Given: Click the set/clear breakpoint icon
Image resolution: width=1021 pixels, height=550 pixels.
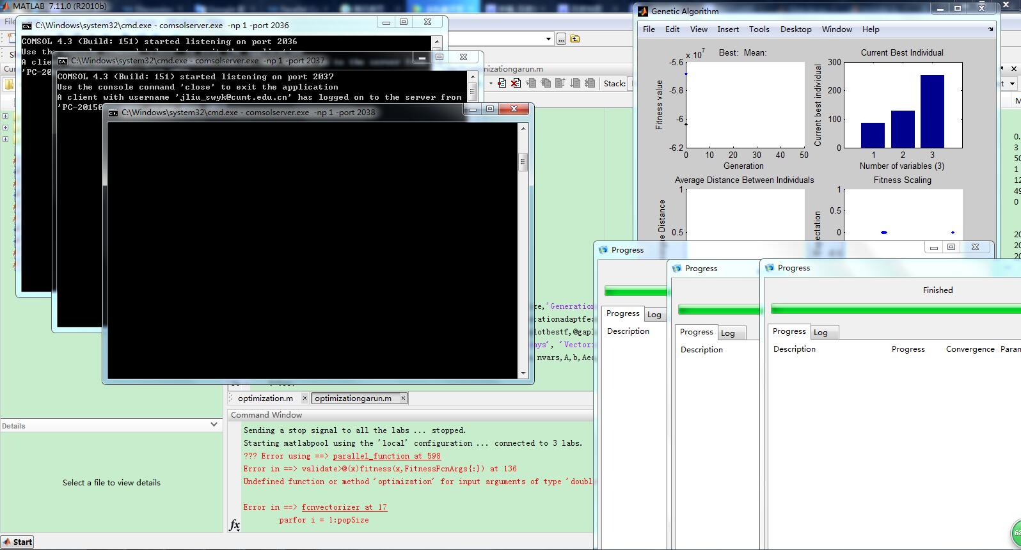Looking at the screenshot, I should [502, 83].
